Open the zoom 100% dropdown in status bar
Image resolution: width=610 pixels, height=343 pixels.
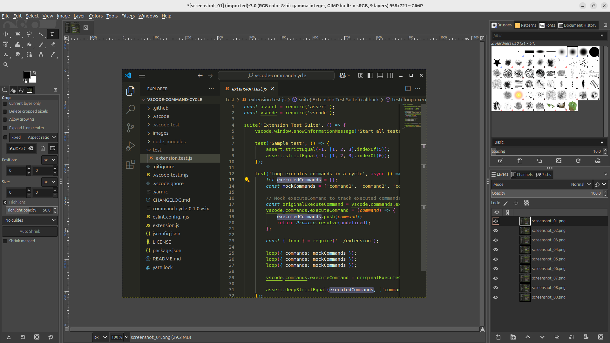pyautogui.click(x=126, y=337)
